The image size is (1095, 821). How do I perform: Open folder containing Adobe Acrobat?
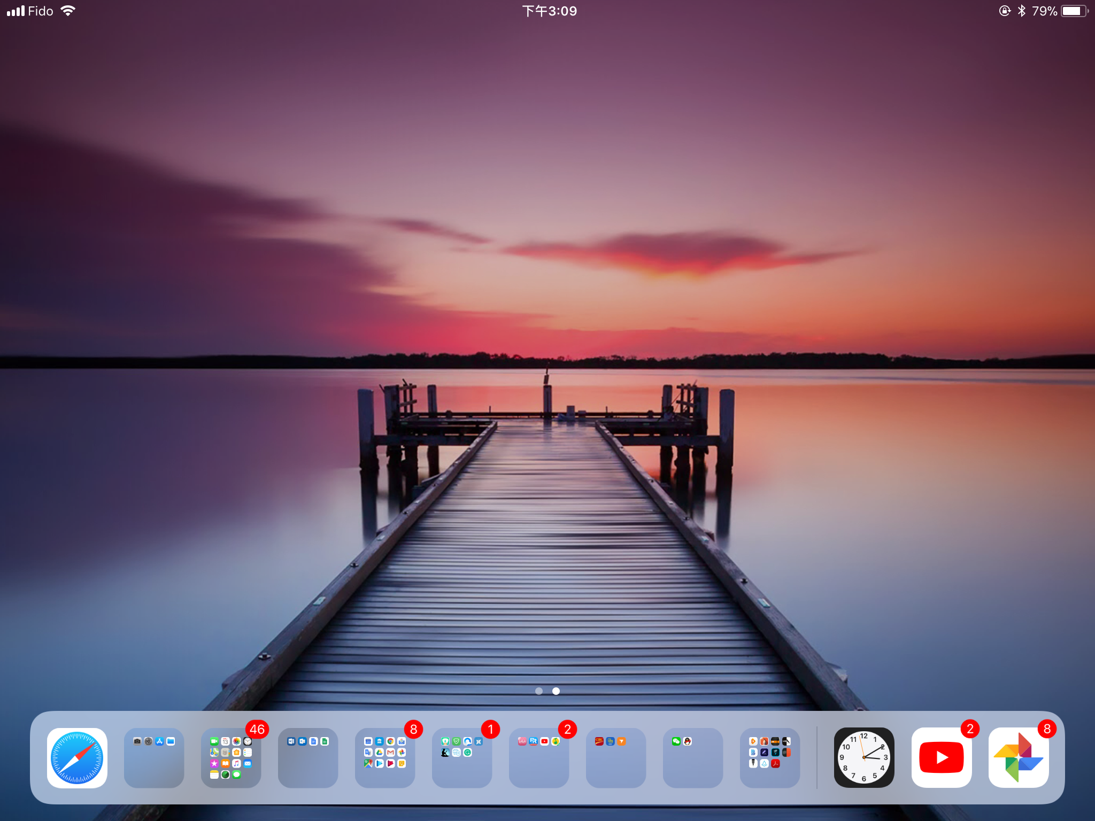tap(770, 757)
